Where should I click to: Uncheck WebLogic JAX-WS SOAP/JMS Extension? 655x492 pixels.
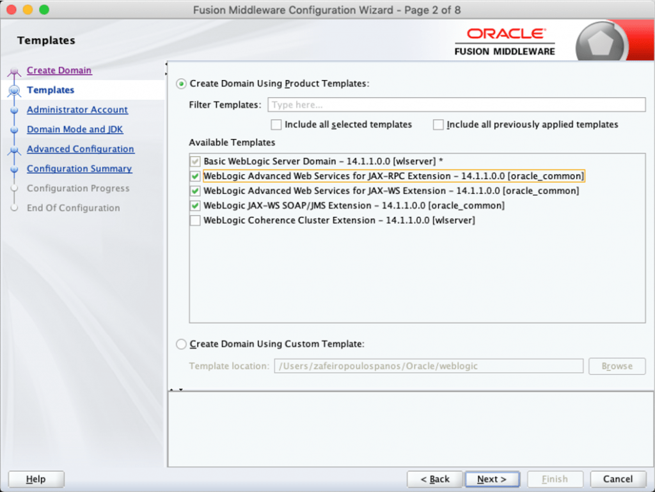pyautogui.click(x=195, y=205)
